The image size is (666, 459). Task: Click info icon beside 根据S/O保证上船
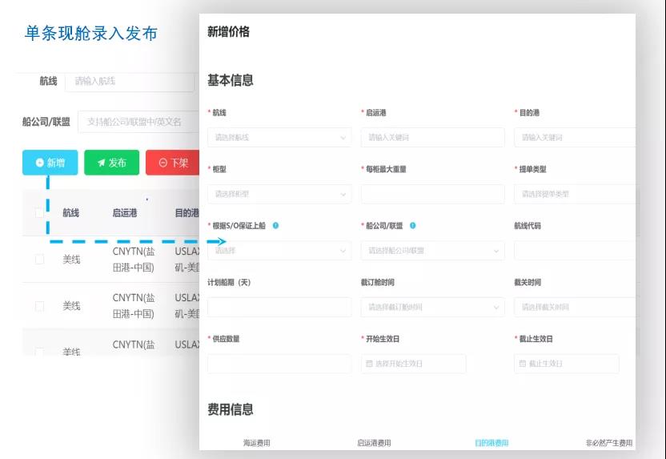pos(275,226)
